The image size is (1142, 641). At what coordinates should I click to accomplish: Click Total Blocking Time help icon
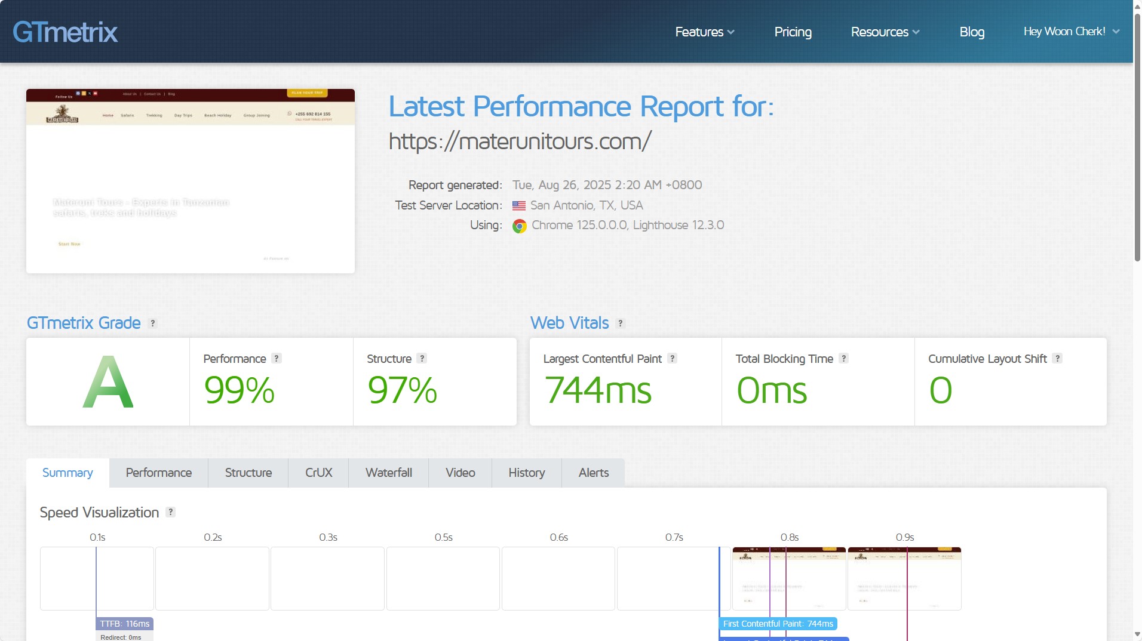tap(843, 358)
